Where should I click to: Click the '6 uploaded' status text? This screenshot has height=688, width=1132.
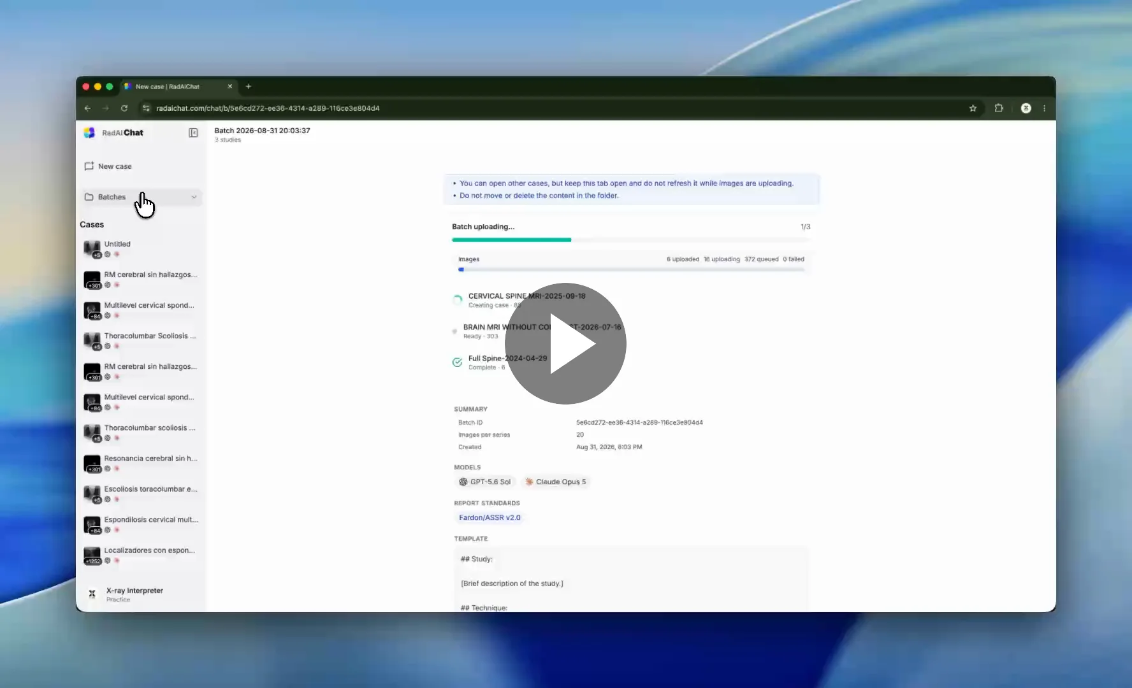click(x=683, y=259)
